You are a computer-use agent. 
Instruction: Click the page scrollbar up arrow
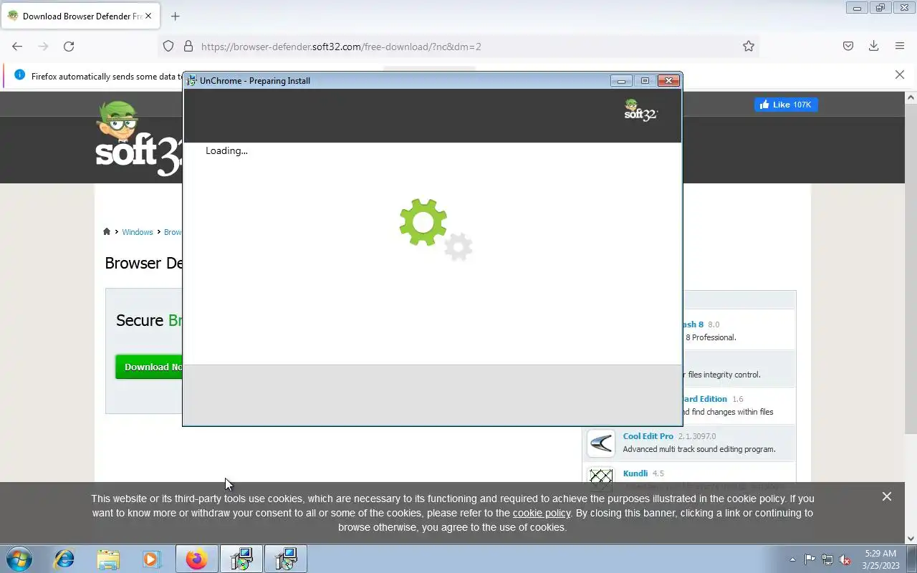pyautogui.click(x=911, y=97)
